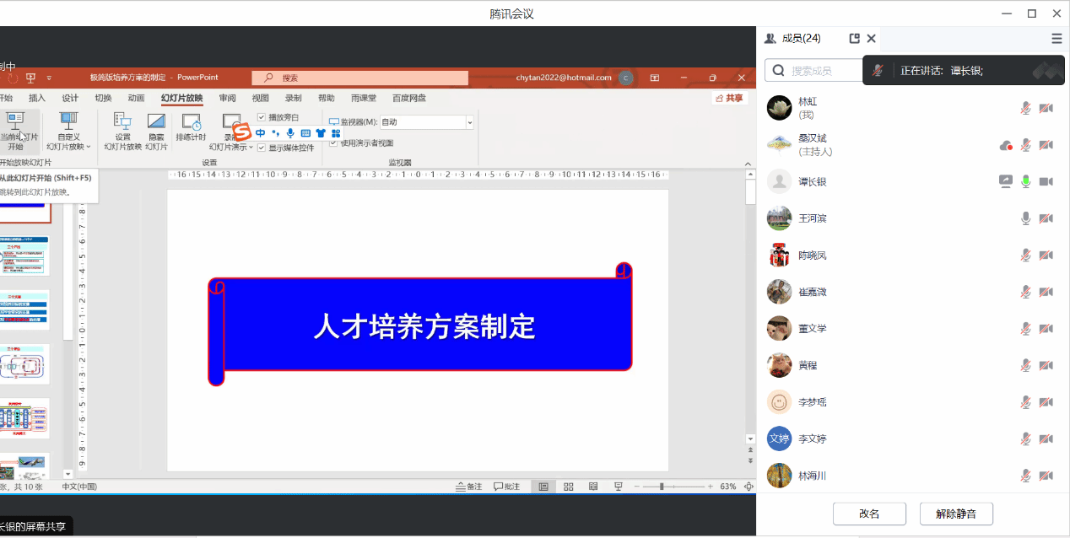1070x538 pixels.
Task: Click the zoom slider in PowerPoint status bar
Action: pos(662,487)
